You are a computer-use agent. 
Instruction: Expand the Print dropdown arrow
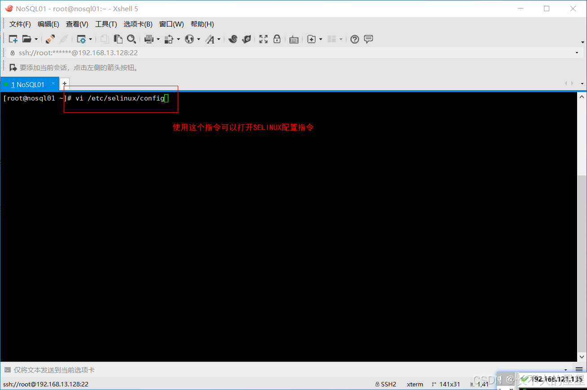(158, 39)
